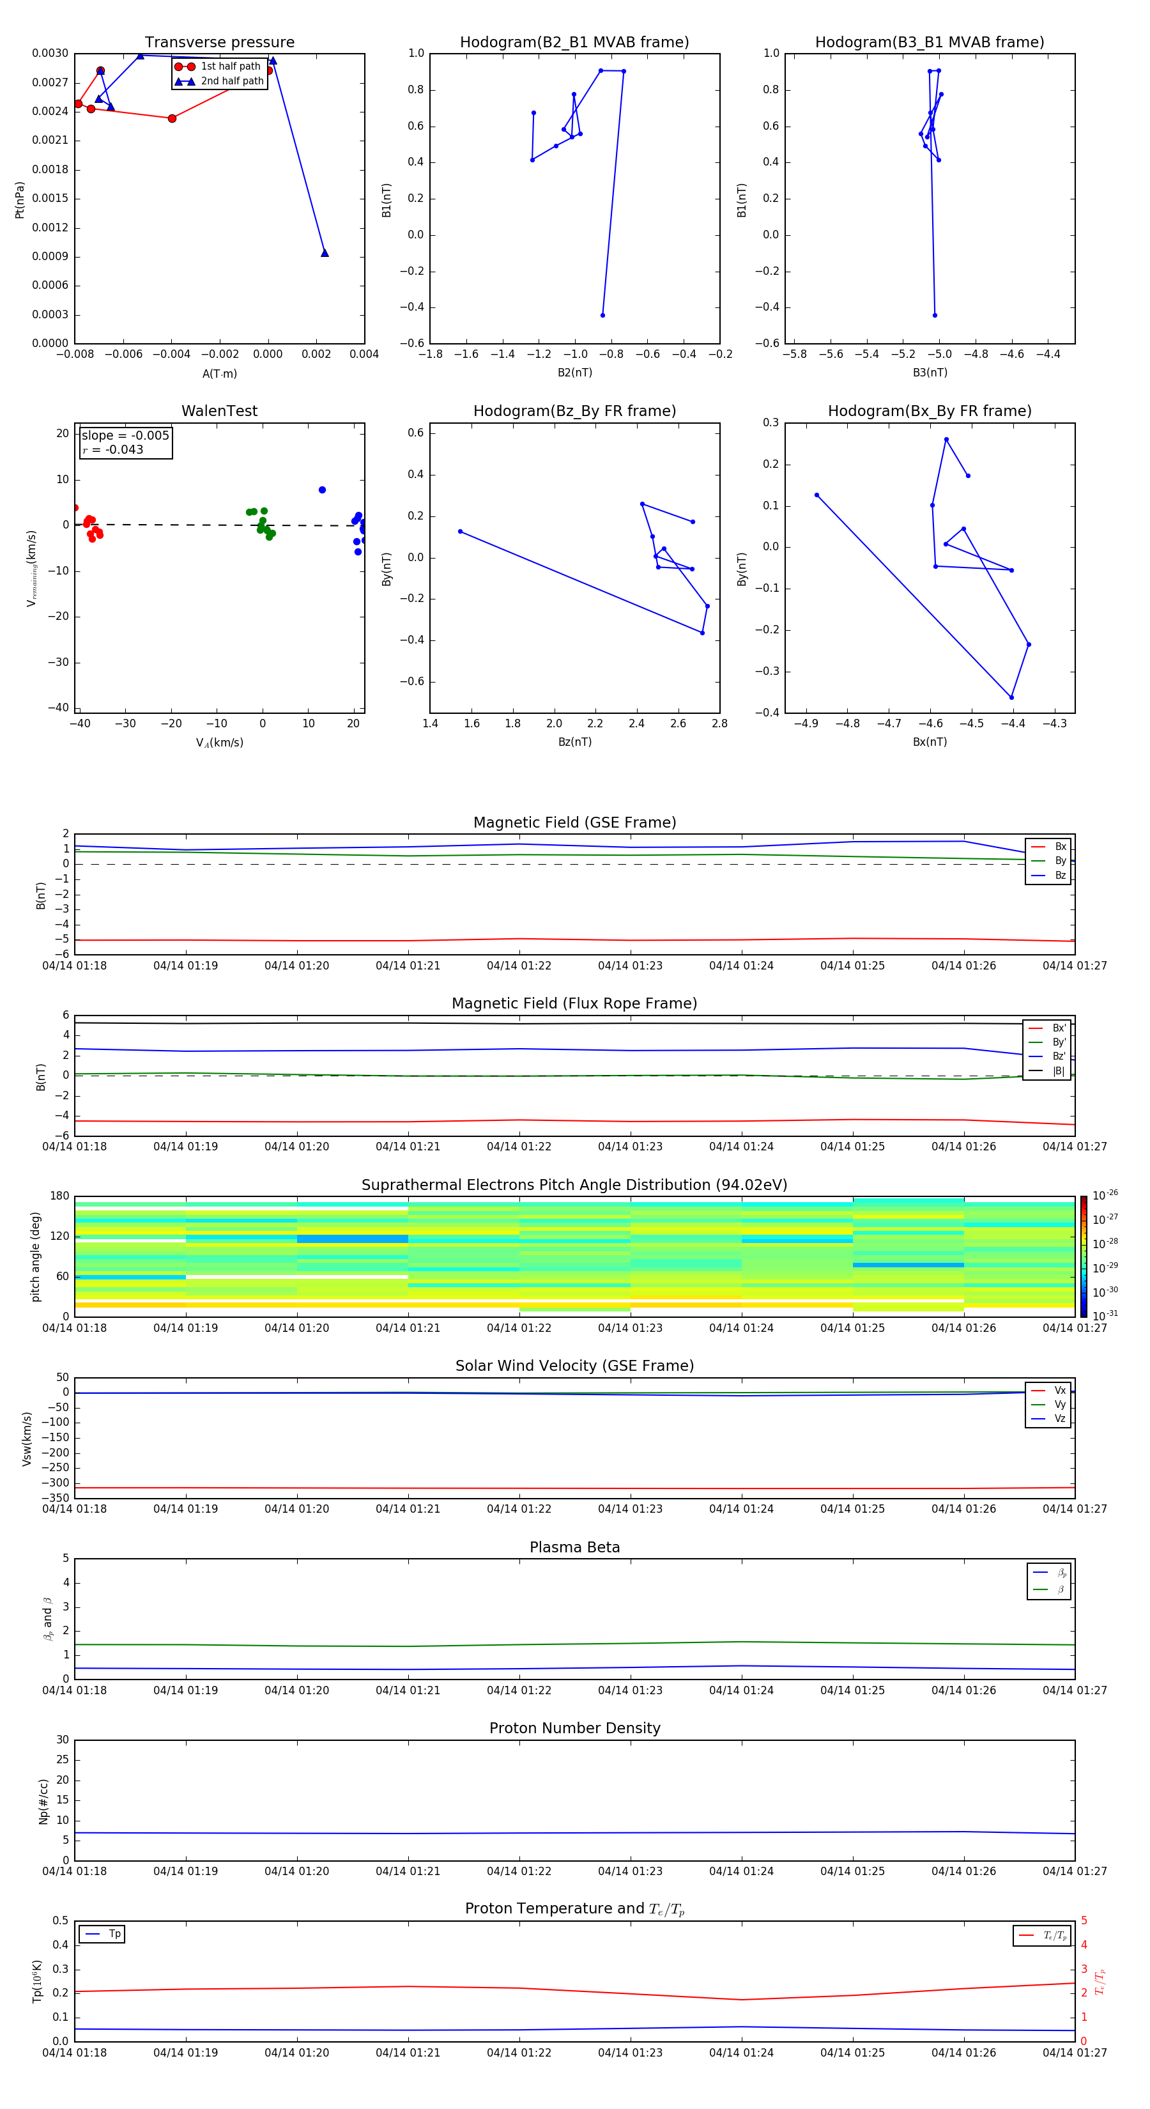Click the 'Proton Number Density' title
Image resolution: width=1150 pixels, height=2109 pixels.
(x=574, y=1728)
